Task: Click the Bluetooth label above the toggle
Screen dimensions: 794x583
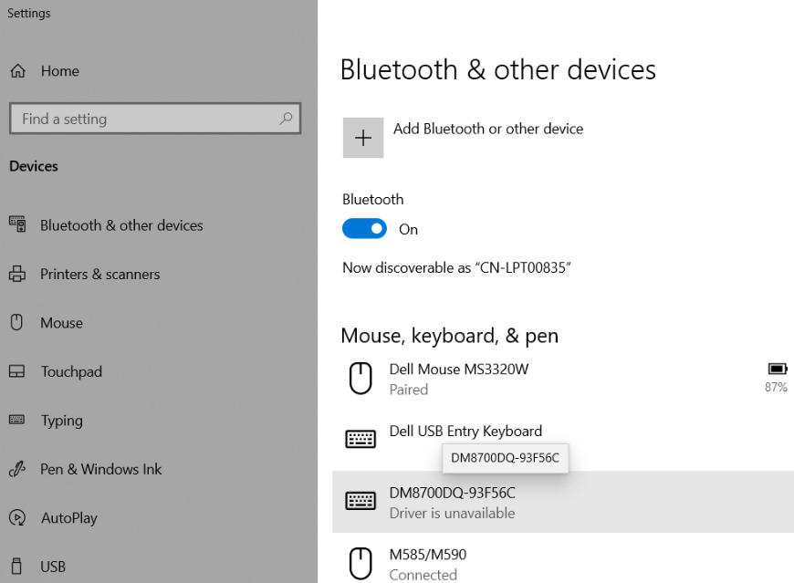Action: click(373, 200)
